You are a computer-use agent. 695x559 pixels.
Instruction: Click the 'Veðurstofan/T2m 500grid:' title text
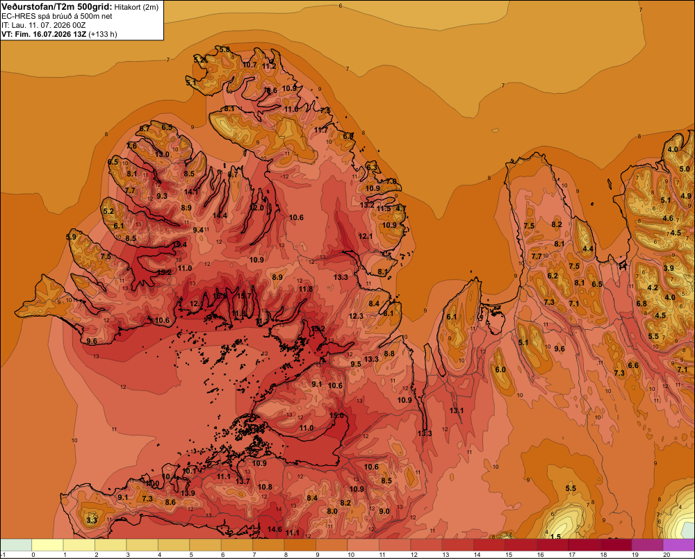56,7
